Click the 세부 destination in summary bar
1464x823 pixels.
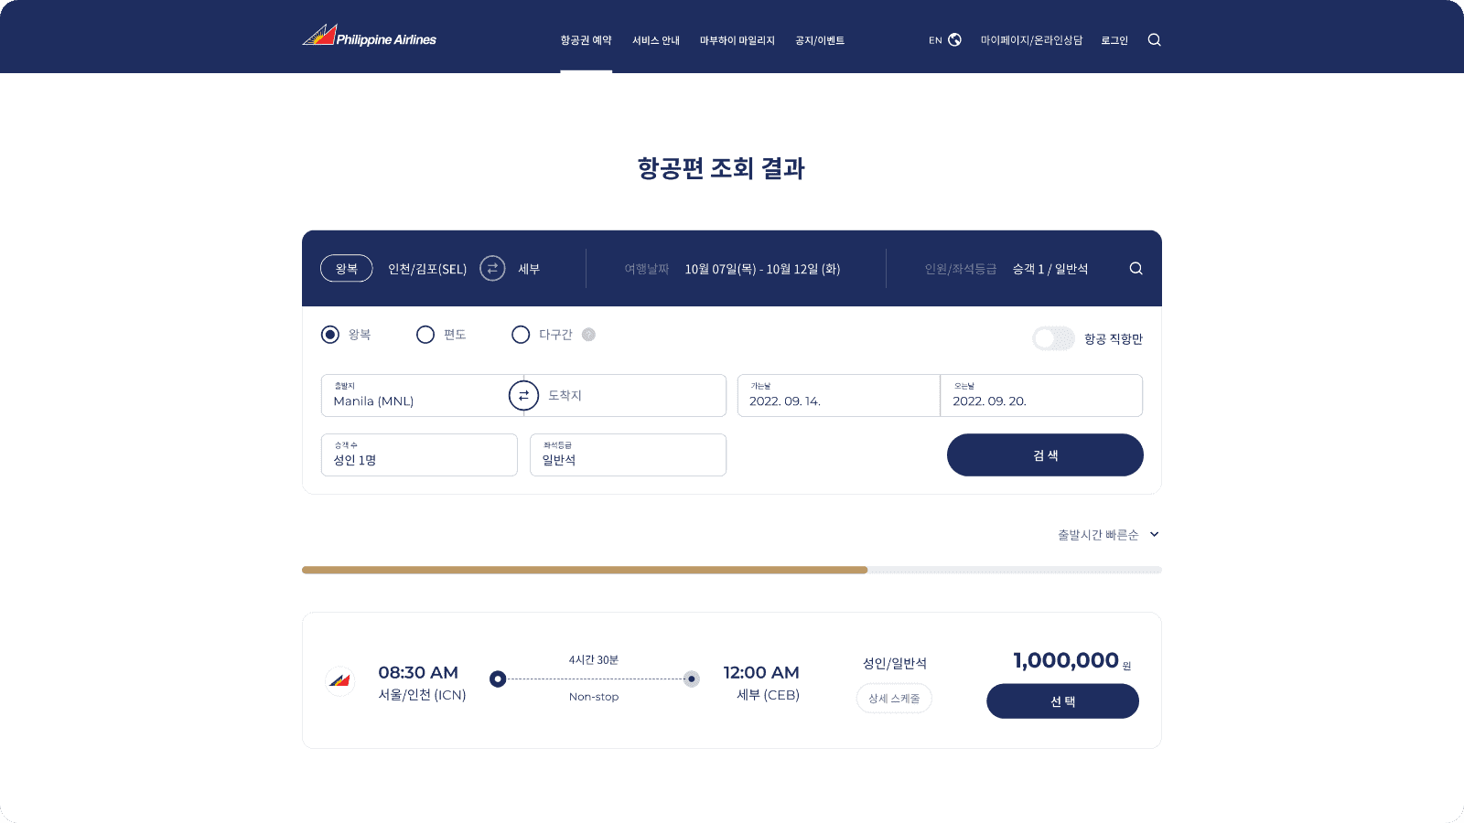[529, 269]
